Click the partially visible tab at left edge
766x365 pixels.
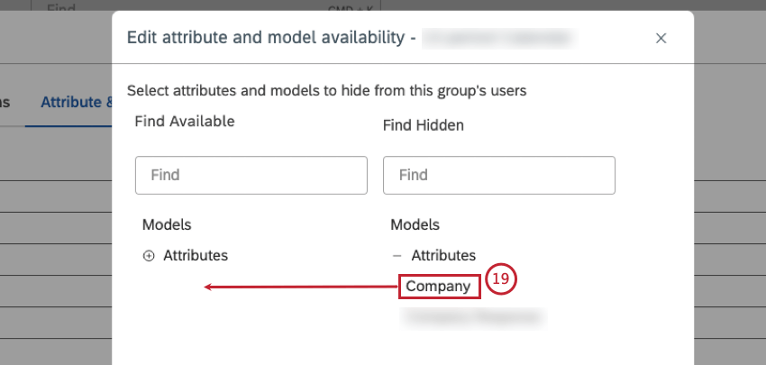5,102
